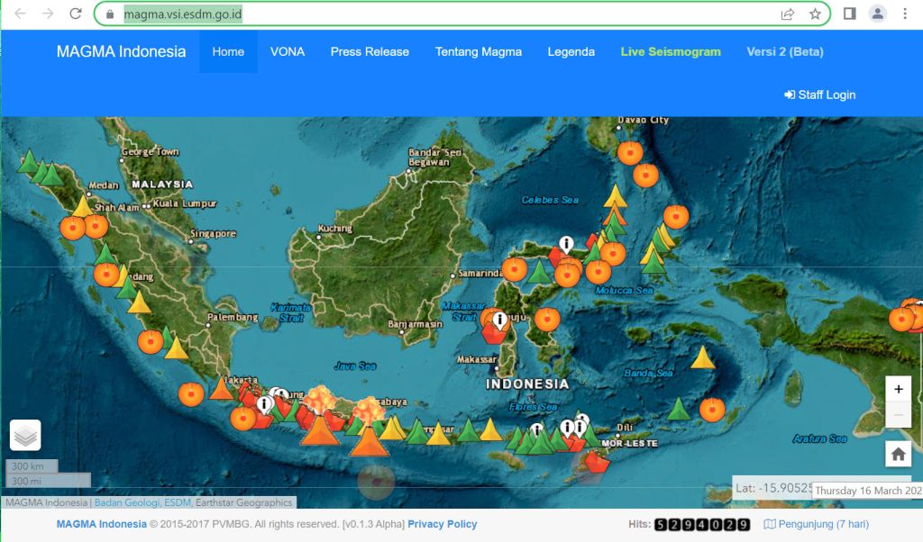Open Tentang Magma page
The height and width of the screenshot is (542, 923).
(x=478, y=51)
